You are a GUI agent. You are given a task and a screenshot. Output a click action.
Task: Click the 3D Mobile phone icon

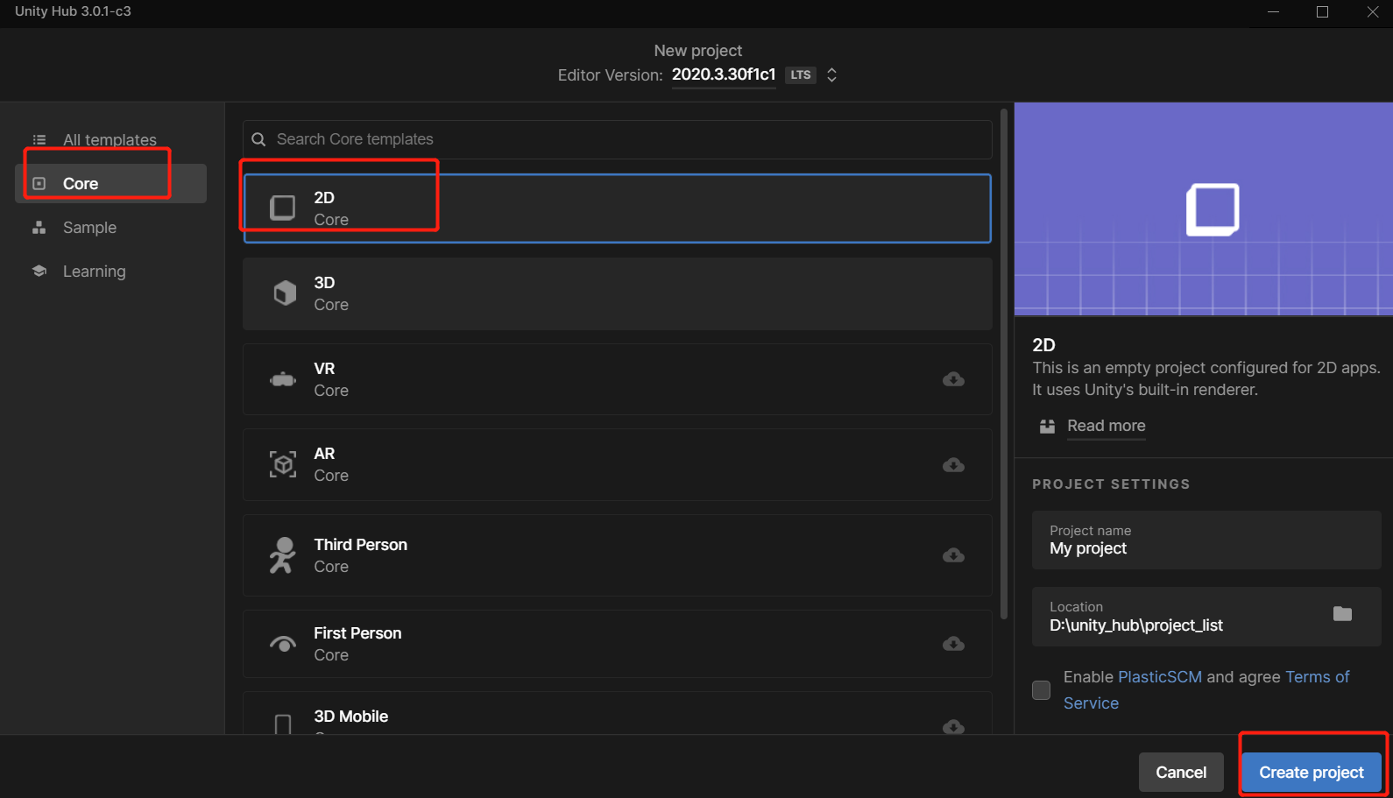pos(283,724)
